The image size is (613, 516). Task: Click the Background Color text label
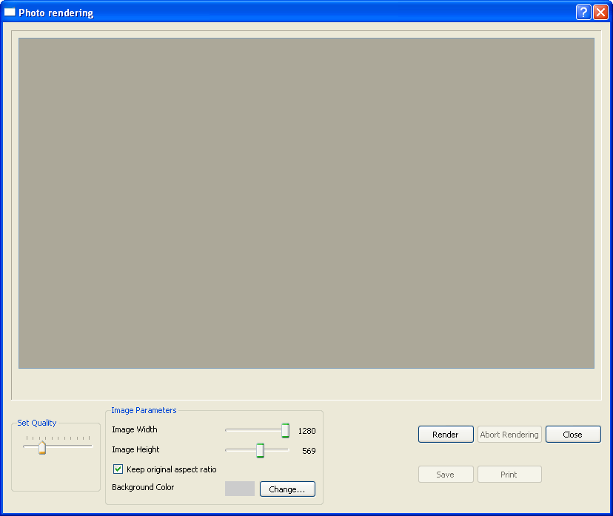click(143, 488)
